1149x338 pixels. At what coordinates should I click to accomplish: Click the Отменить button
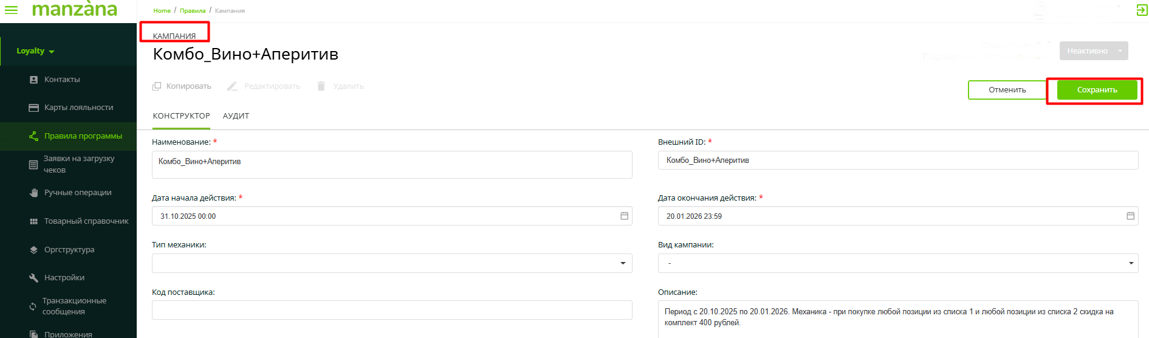(x=1007, y=90)
